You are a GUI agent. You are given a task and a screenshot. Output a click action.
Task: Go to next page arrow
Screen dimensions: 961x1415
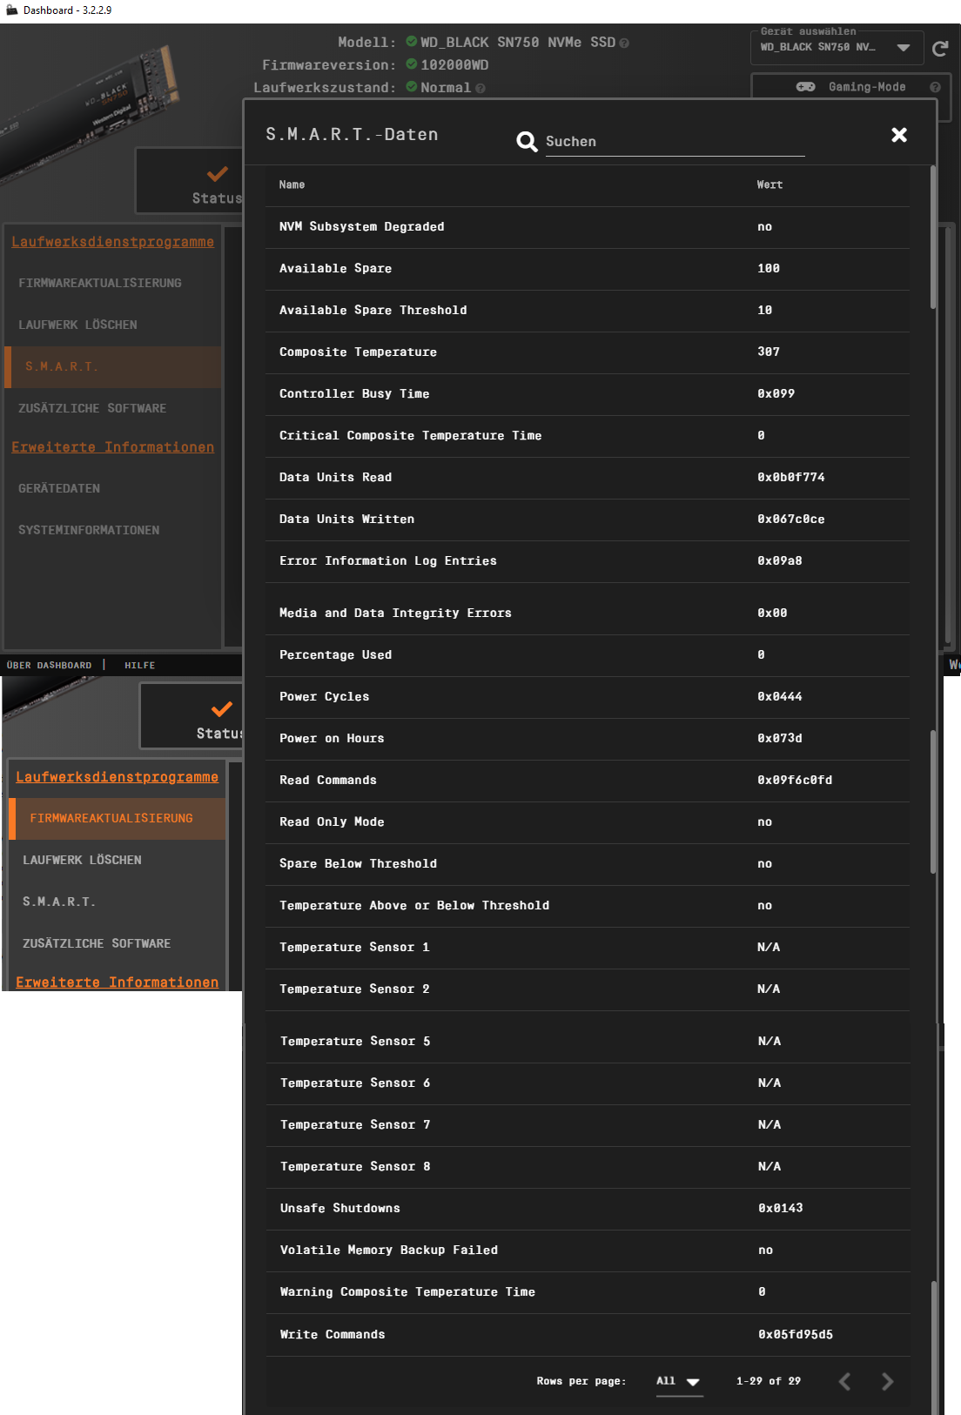887,1381
